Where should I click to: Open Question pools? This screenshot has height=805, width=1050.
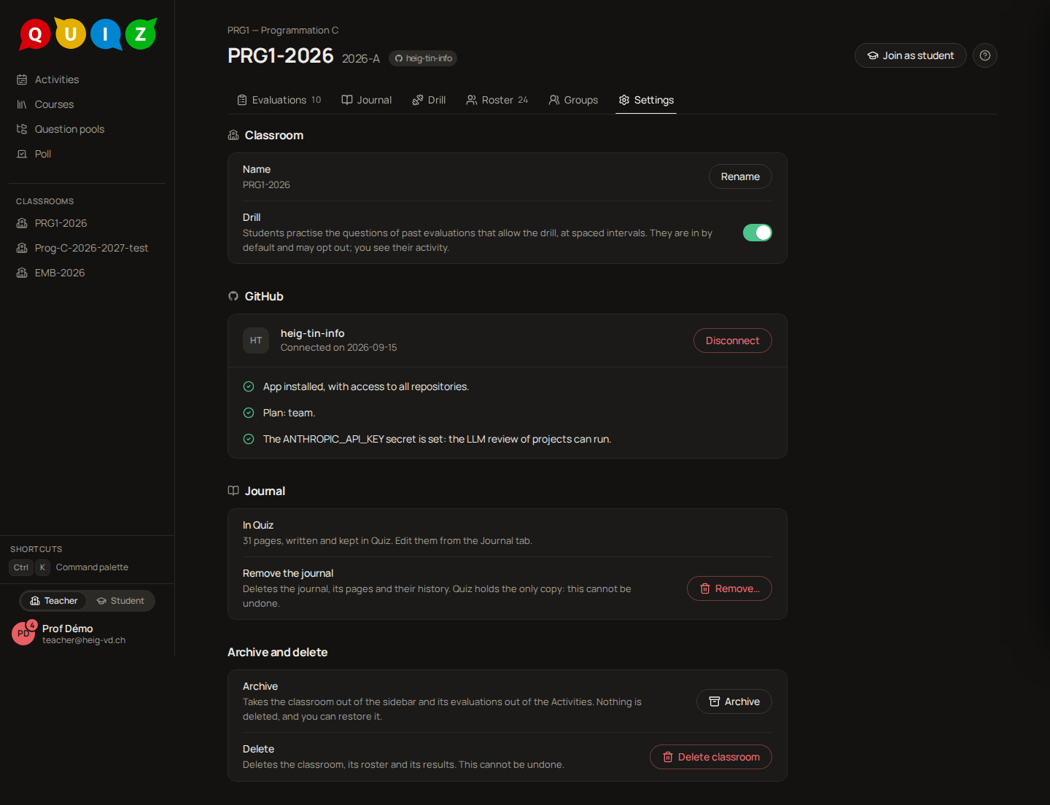tap(87, 129)
